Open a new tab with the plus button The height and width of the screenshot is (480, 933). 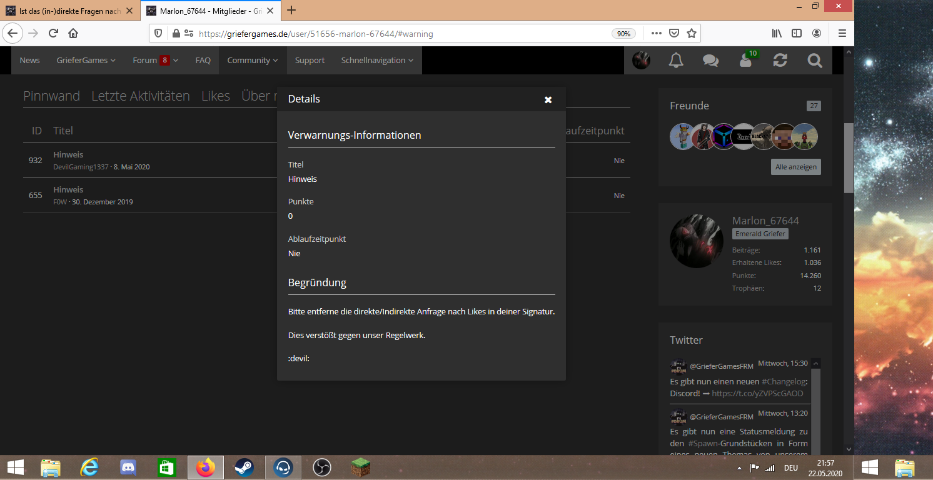(291, 10)
